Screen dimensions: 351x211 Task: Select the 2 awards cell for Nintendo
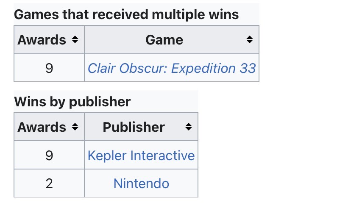[x=49, y=183]
